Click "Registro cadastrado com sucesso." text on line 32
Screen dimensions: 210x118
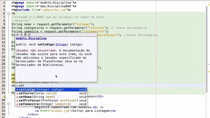[x=64, y=107]
